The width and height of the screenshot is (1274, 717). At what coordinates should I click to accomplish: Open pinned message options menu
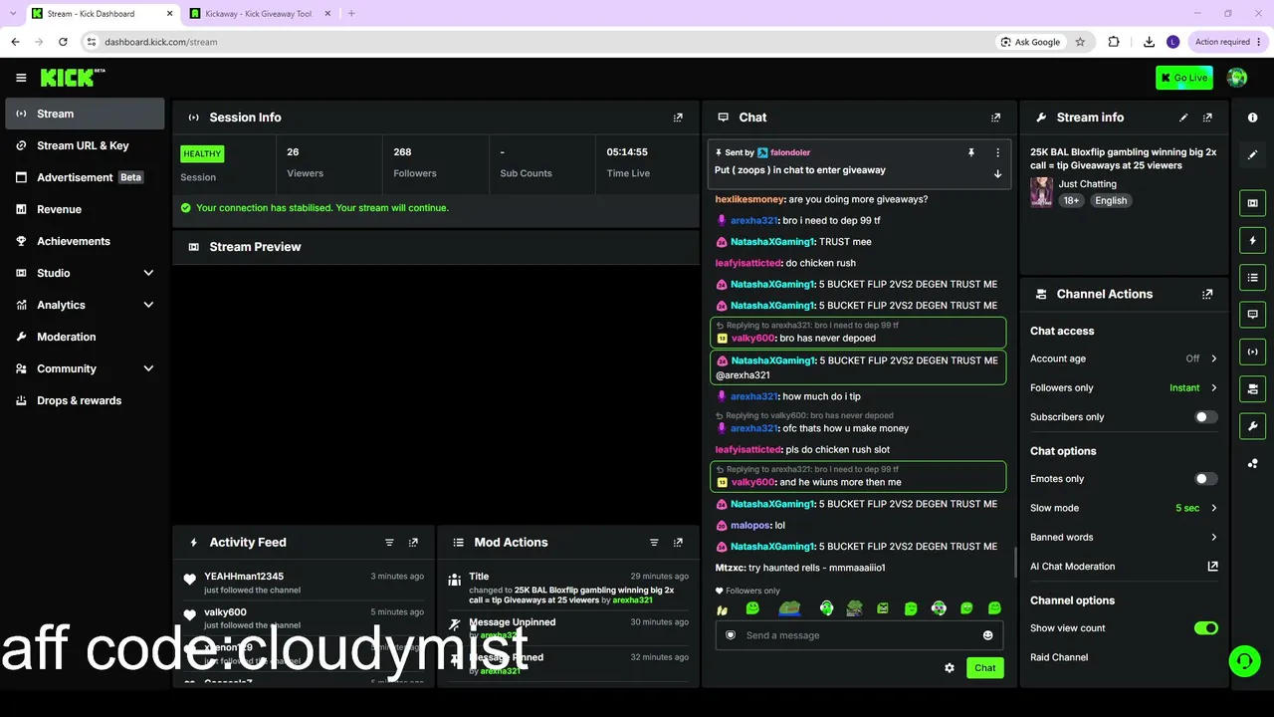(997, 152)
